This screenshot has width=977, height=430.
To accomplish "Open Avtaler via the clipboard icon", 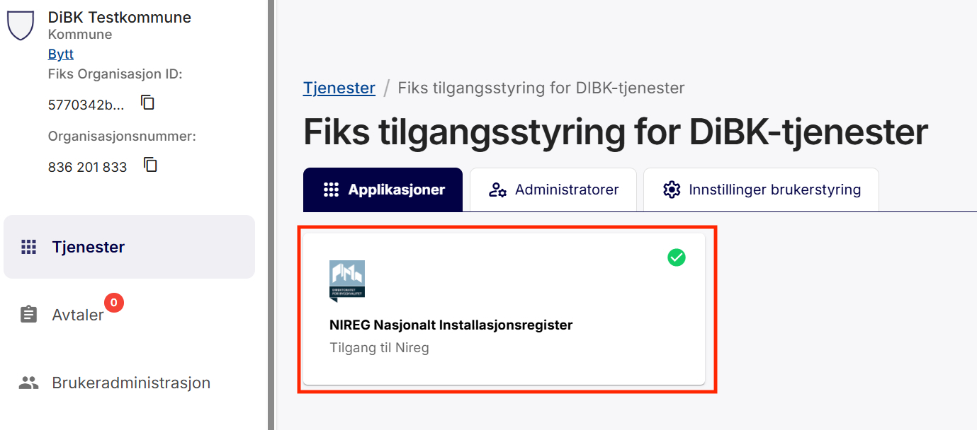I will pyautogui.click(x=28, y=314).
